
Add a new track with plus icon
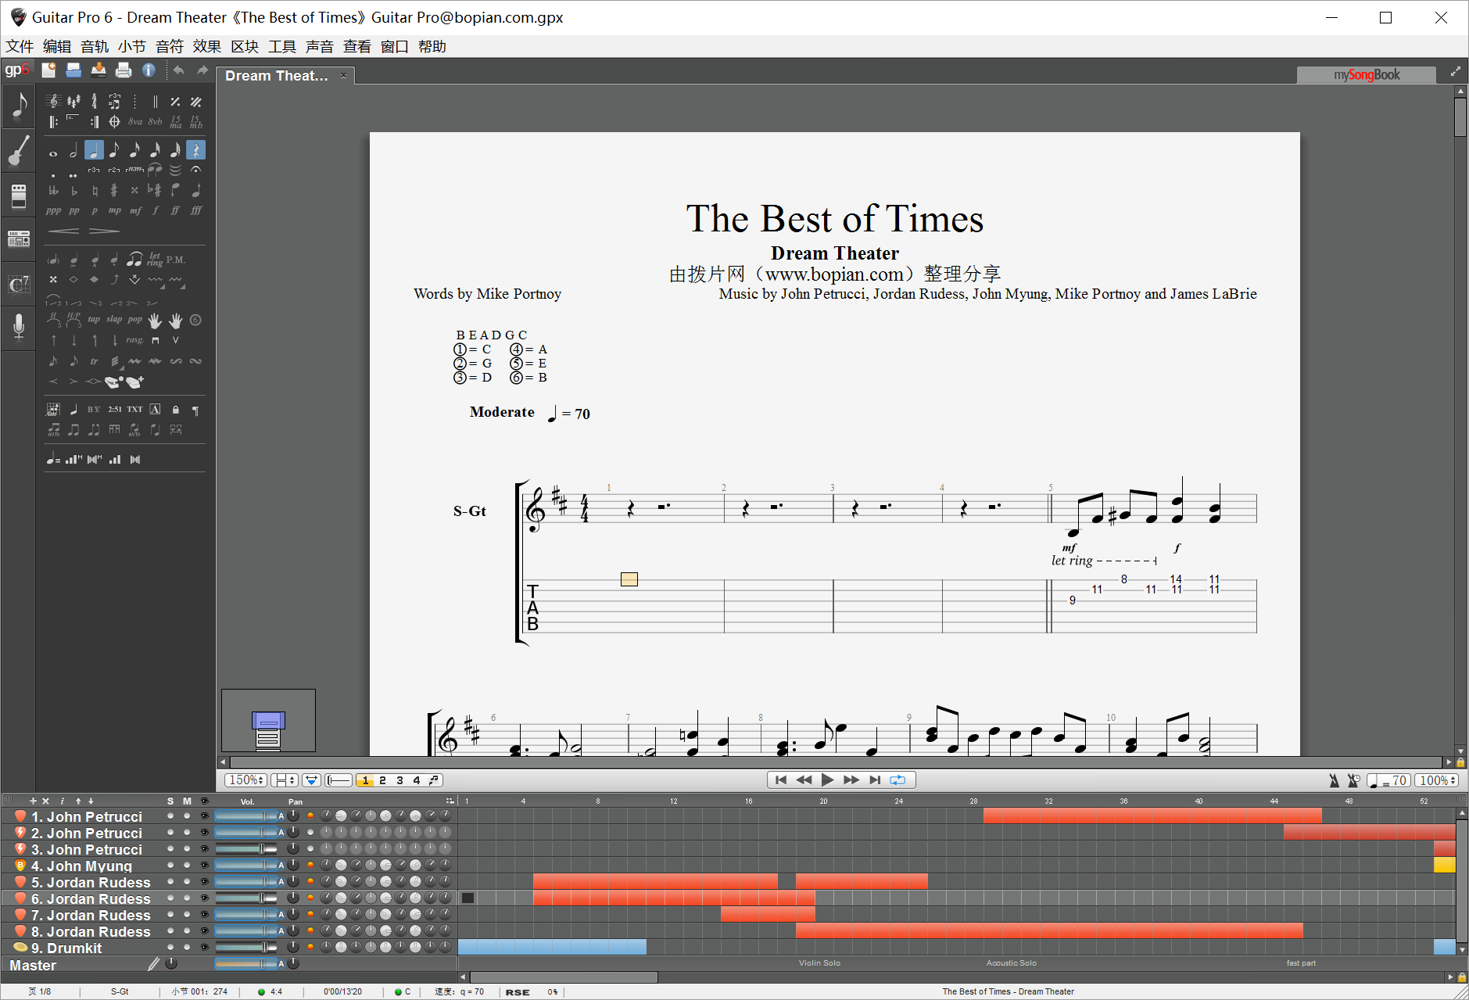point(33,801)
